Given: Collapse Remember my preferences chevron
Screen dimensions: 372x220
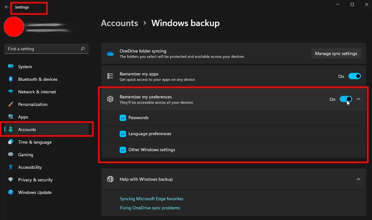Looking at the screenshot, I should point(358,99).
